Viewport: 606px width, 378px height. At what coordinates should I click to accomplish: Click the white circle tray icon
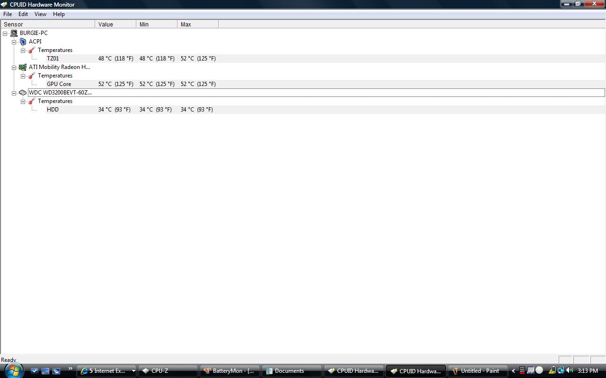coord(539,370)
